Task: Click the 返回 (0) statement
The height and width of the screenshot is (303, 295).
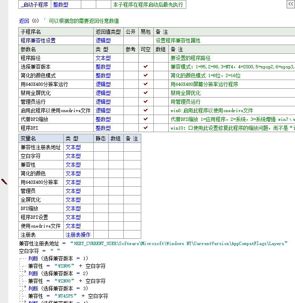Action: click(x=29, y=21)
